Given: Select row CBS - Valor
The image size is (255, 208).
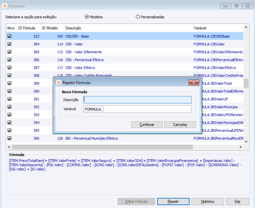Looking at the screenshot, I should (125, 44).
